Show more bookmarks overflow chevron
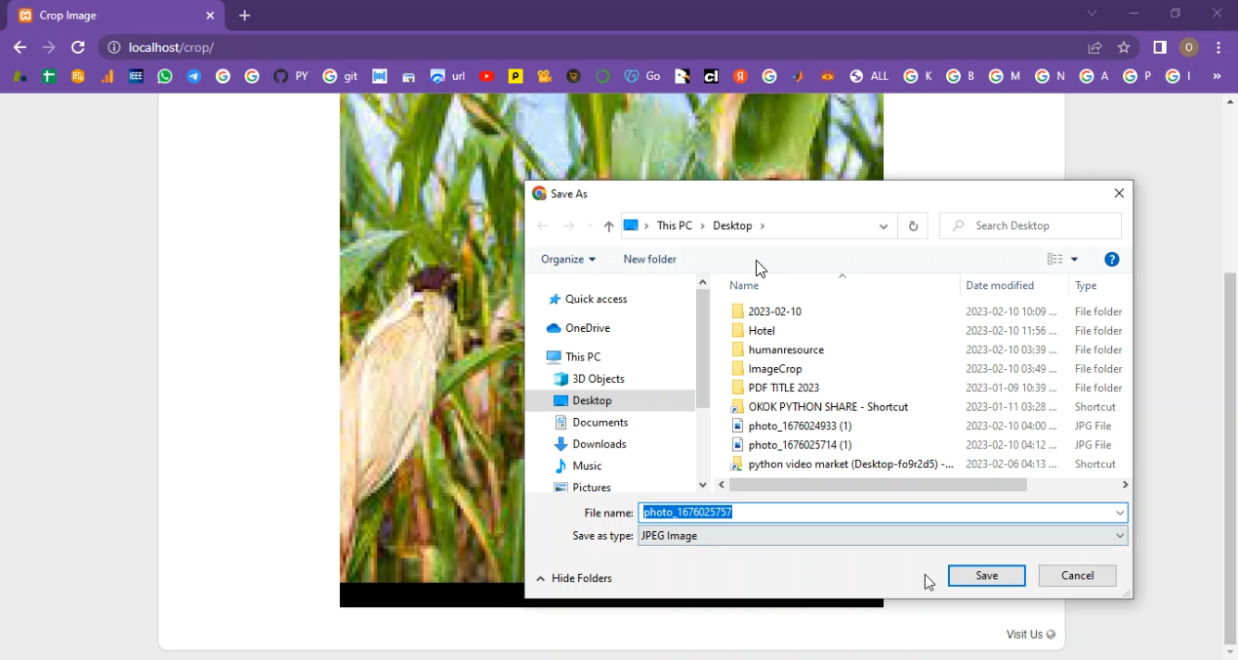Image resolution: width=1238 pixels, height=660 pixels. 1217,76
